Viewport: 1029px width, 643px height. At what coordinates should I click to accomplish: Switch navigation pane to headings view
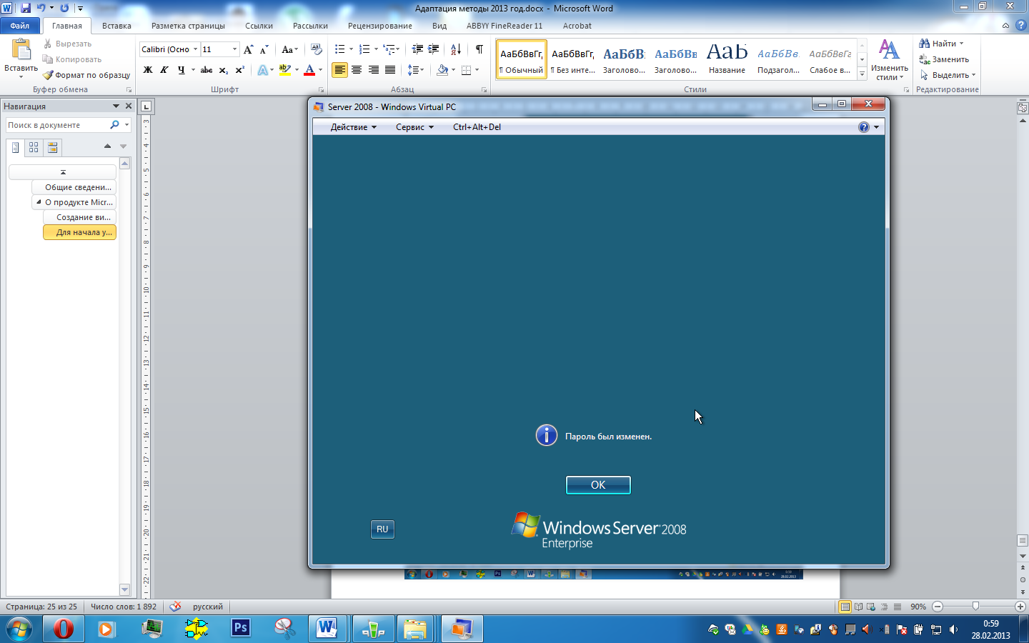click(16, 148)
